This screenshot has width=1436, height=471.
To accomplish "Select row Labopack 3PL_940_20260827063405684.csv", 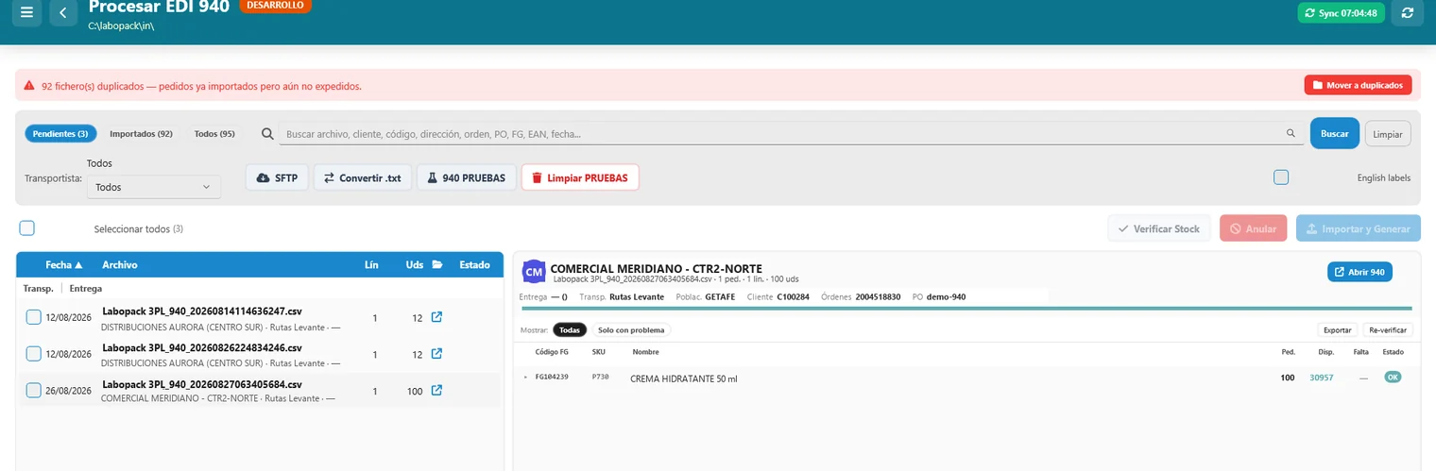I will 260,391.
